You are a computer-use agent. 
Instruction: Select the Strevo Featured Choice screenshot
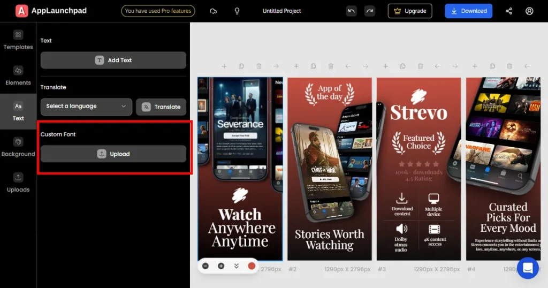(x=418, y=169)
